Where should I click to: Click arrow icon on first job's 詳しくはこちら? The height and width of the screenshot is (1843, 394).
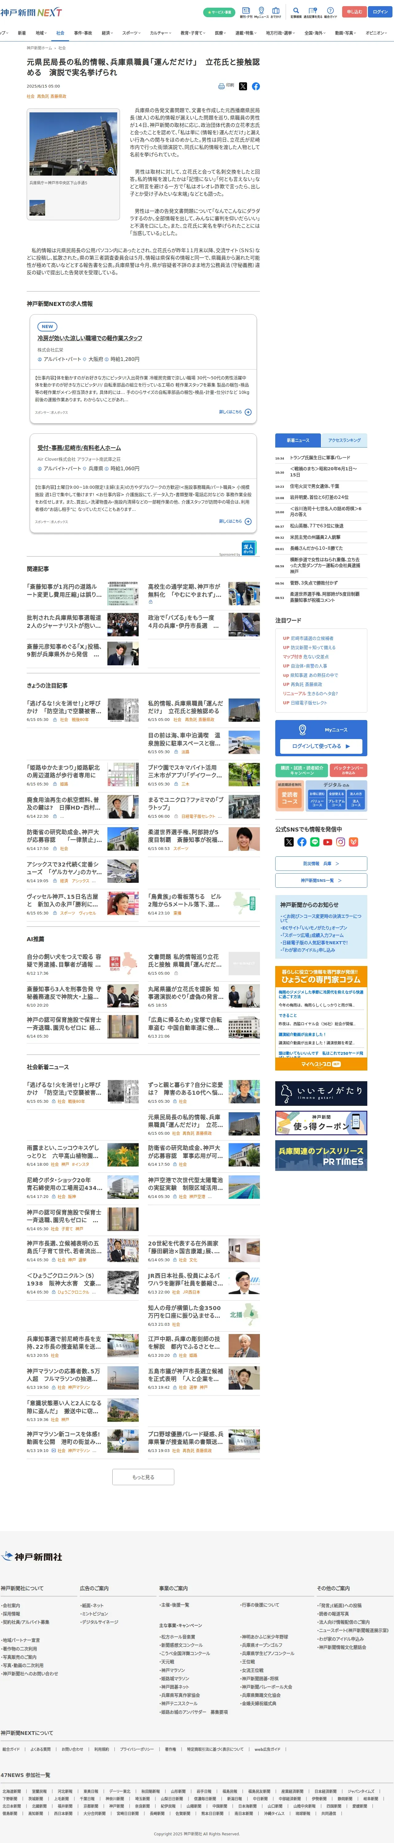pos(248,412)
